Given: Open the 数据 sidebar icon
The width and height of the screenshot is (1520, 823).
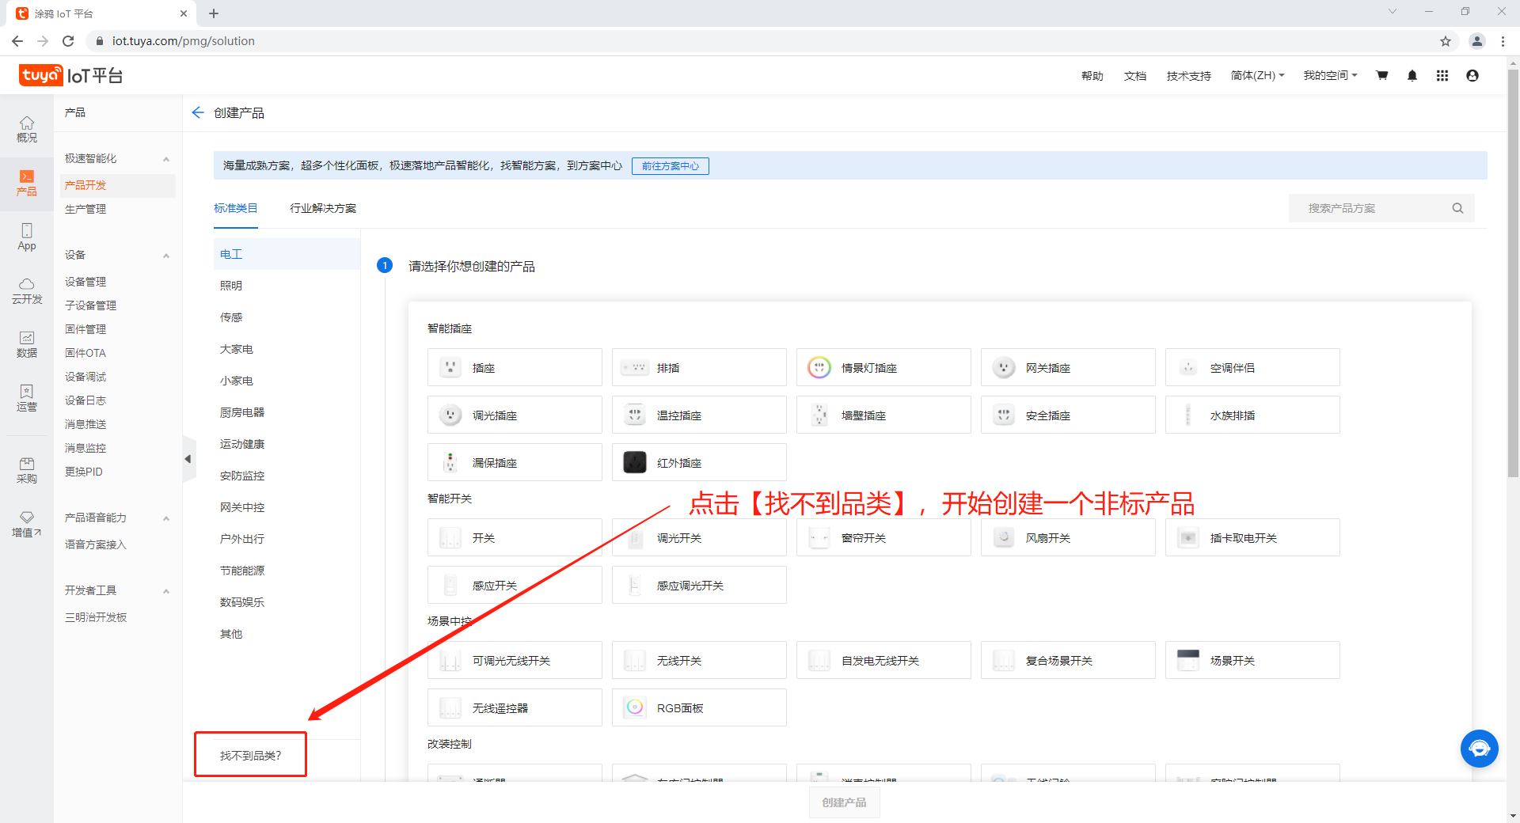Looking at the screenshot, I should click(x=27, y=344).
